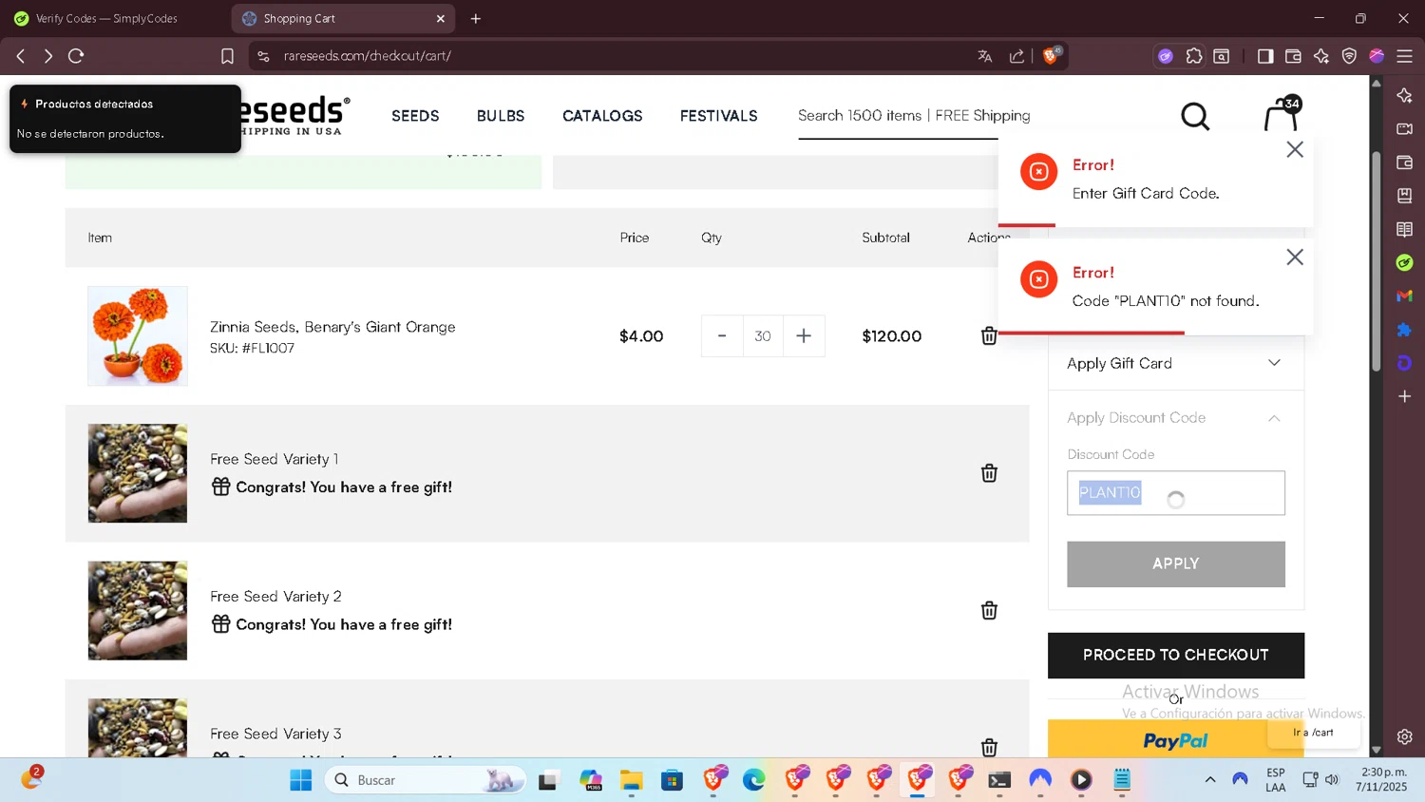Click the share page icon
The height and width of the screenshot is (802, 1425).
[1016, 56]
